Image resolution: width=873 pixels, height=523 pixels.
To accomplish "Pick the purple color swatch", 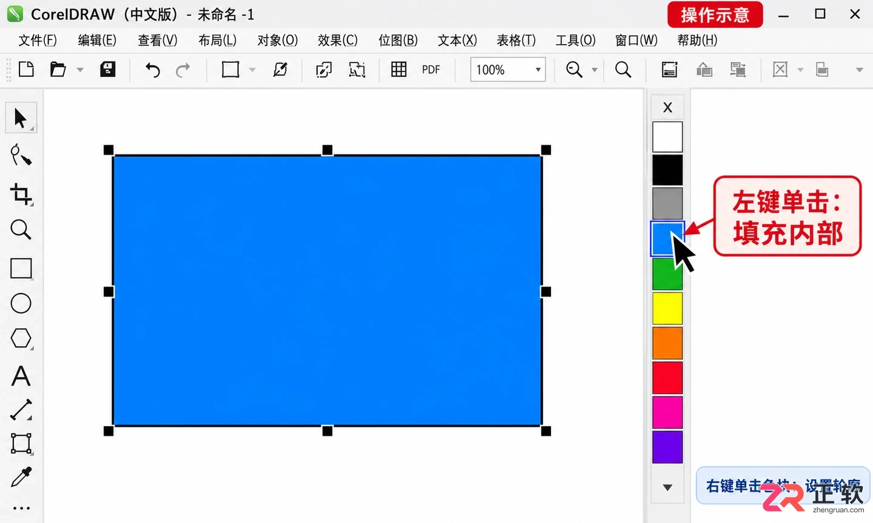I will (x=667, y=447).
